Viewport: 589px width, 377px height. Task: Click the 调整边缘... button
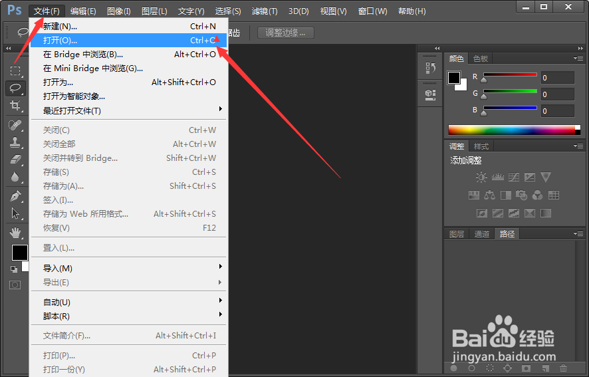tap(285, 33)
